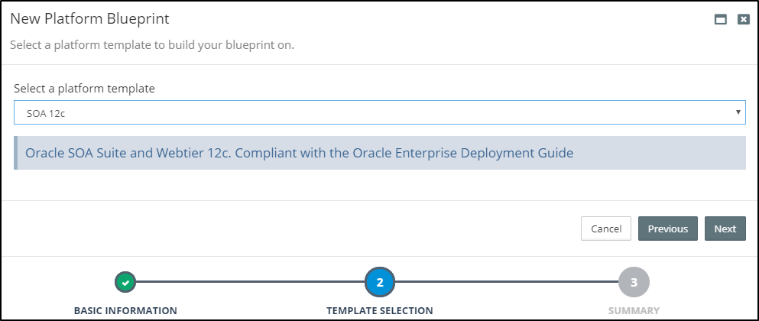Proceed with the Next button
This screenshot has width=759, height=321.
[725, 229]
